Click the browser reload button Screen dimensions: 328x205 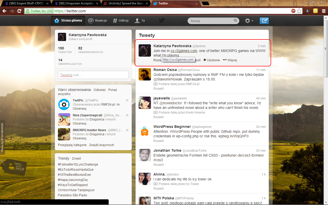click(19, 11)
